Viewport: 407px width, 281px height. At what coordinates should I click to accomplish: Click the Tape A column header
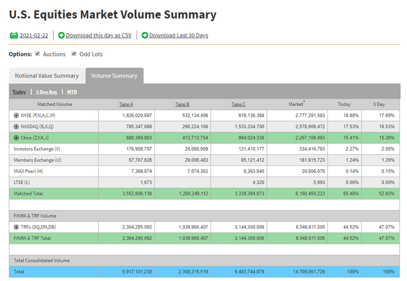(126, 104)
